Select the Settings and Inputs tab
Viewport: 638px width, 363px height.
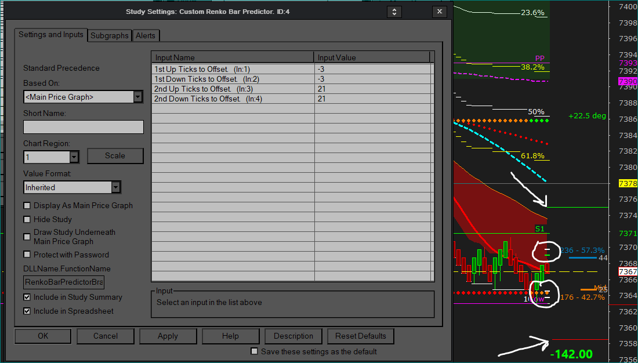51,35
